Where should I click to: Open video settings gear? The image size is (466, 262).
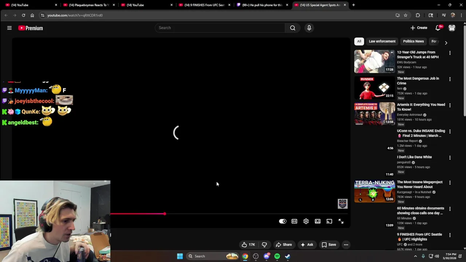(306, 221)
